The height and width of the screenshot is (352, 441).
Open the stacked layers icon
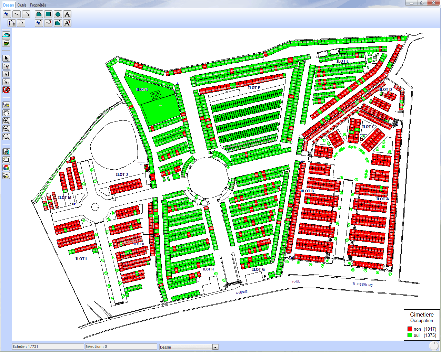(x=6, y=43)
